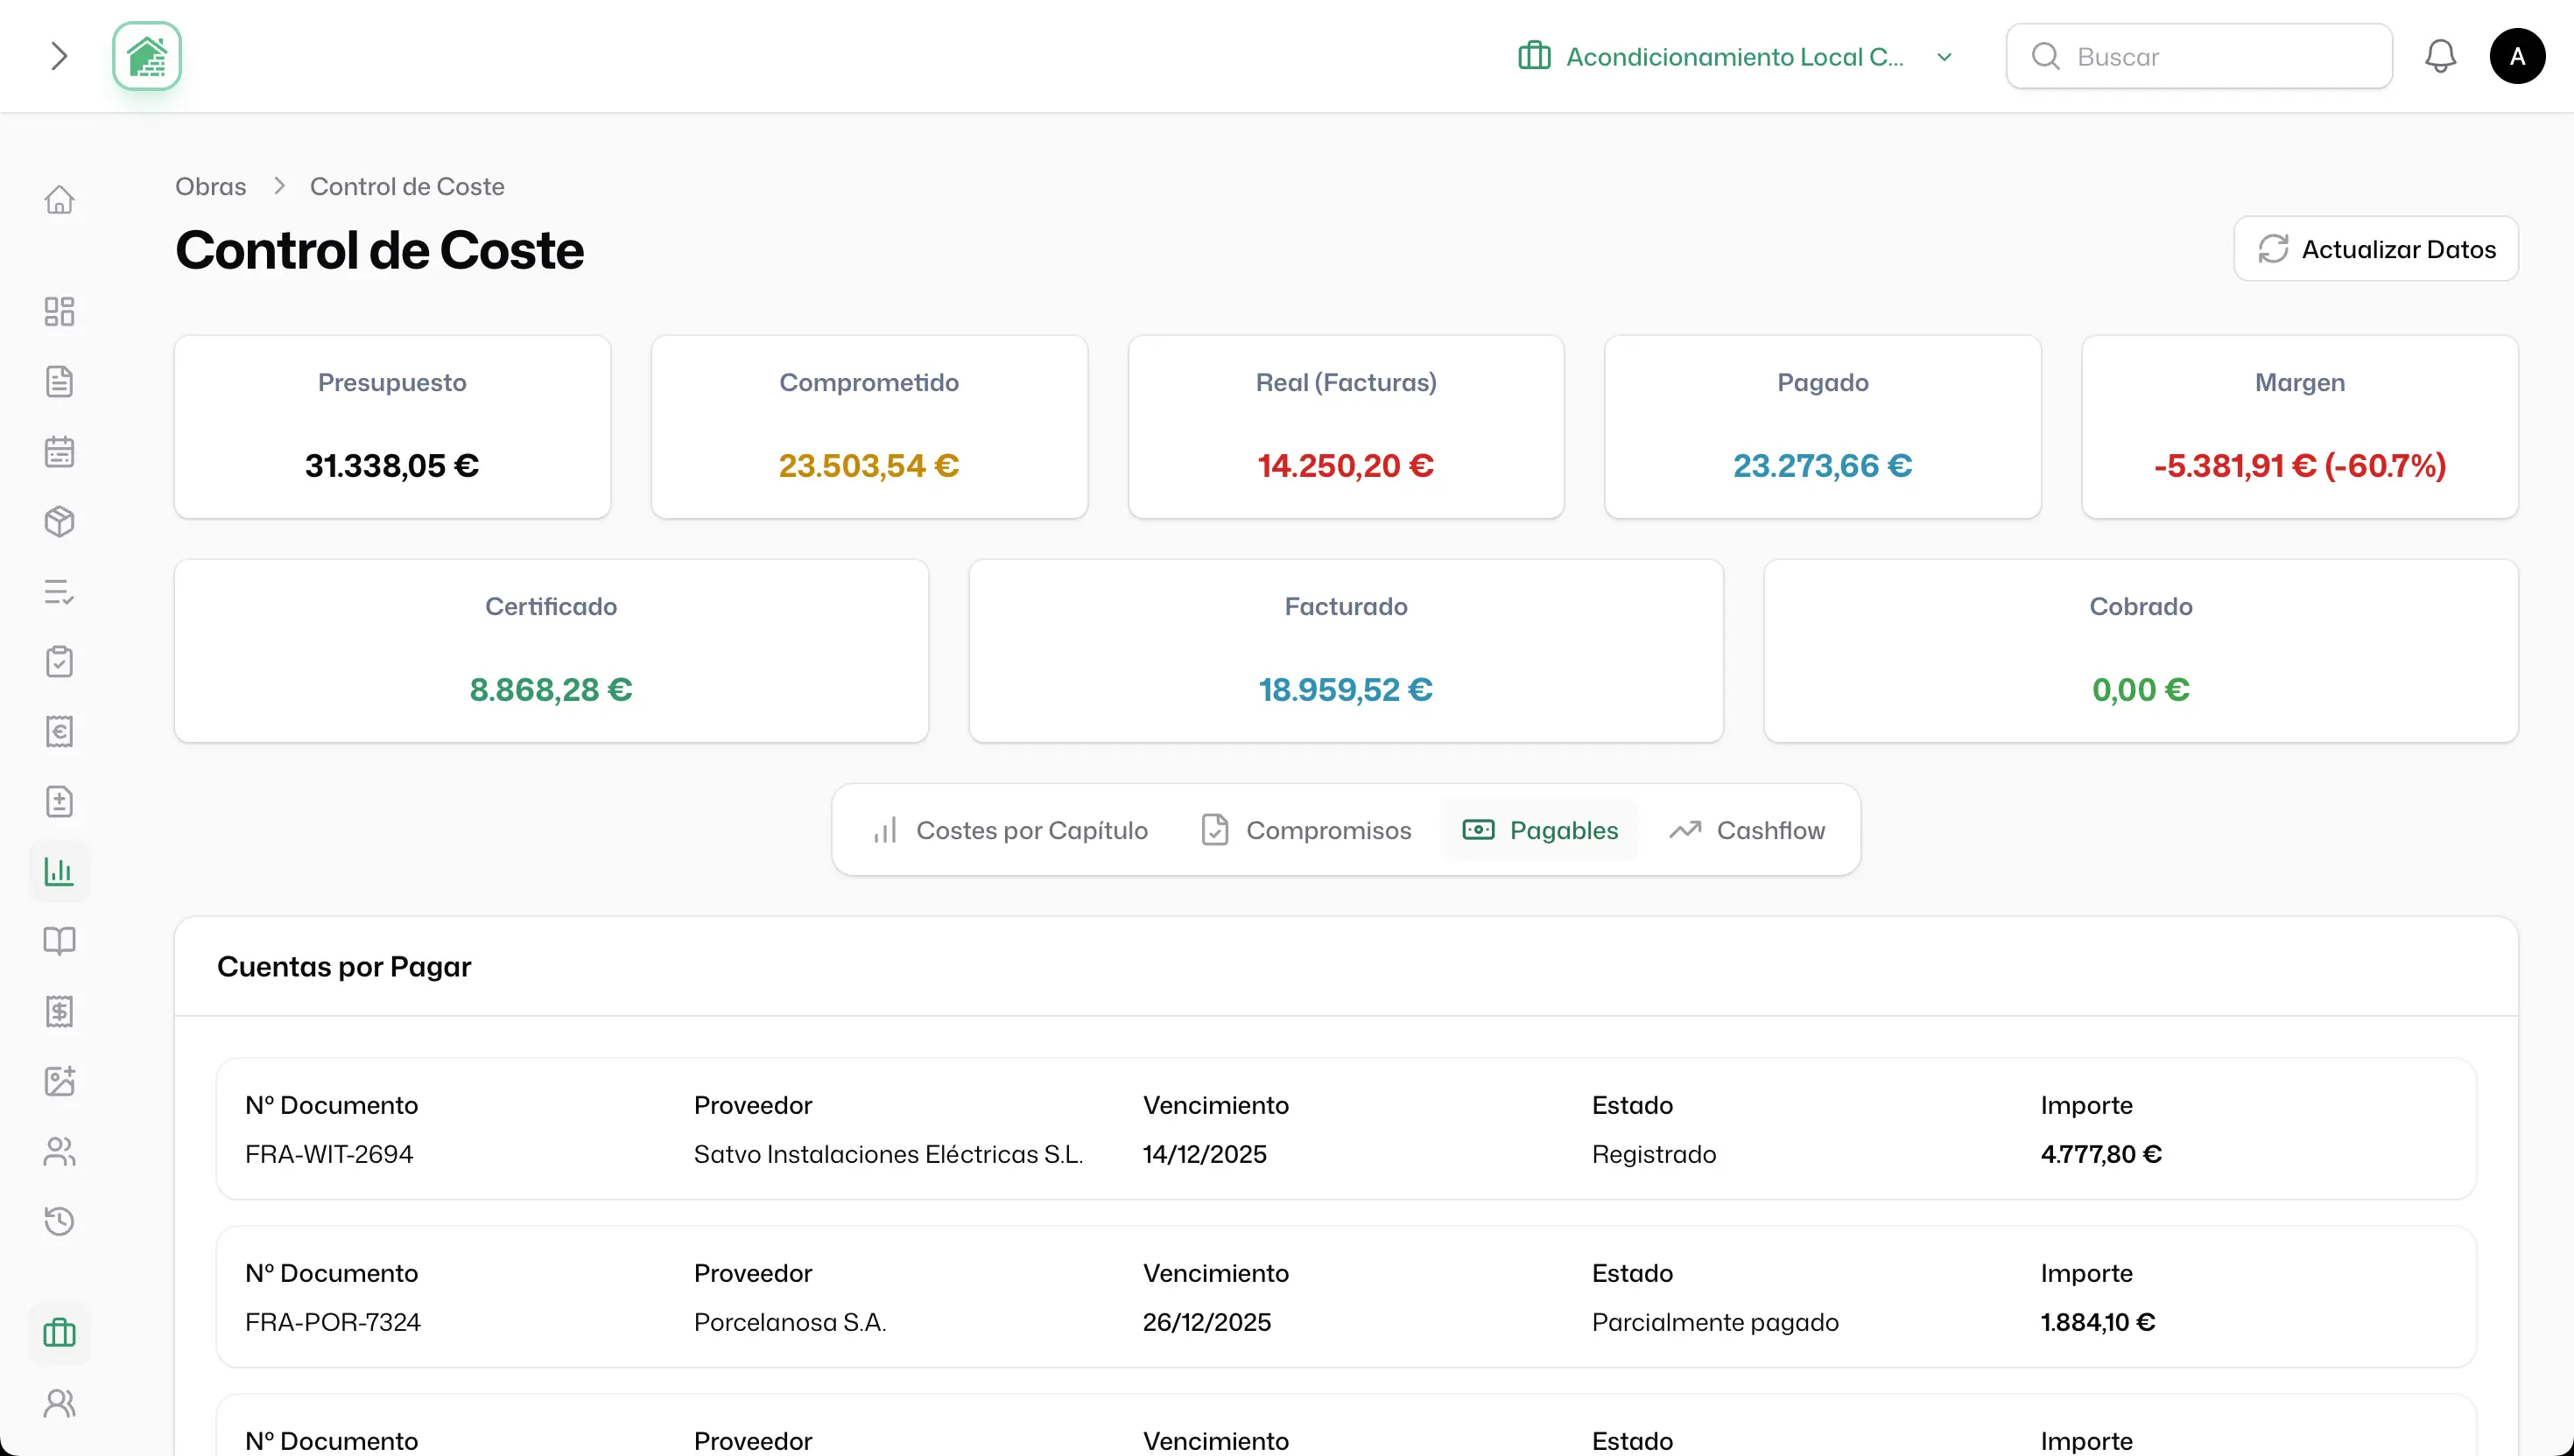The height and width of the screenshot is (1456, 2574).
Task: Open the history clock icon
Action: click(x=60, y=1221)
